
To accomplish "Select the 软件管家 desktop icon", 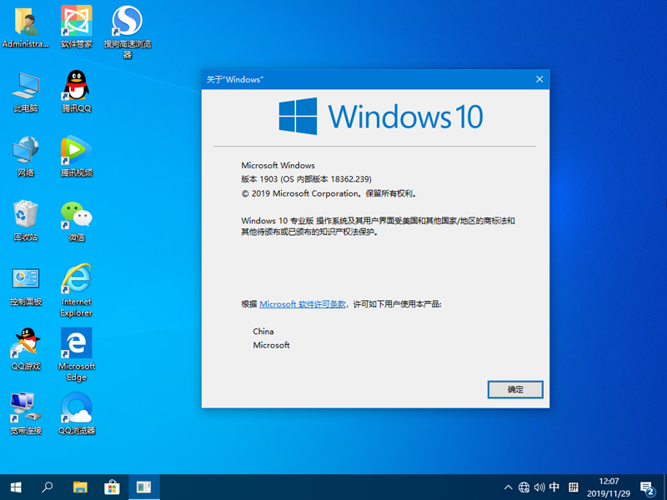I will (77, 25).
